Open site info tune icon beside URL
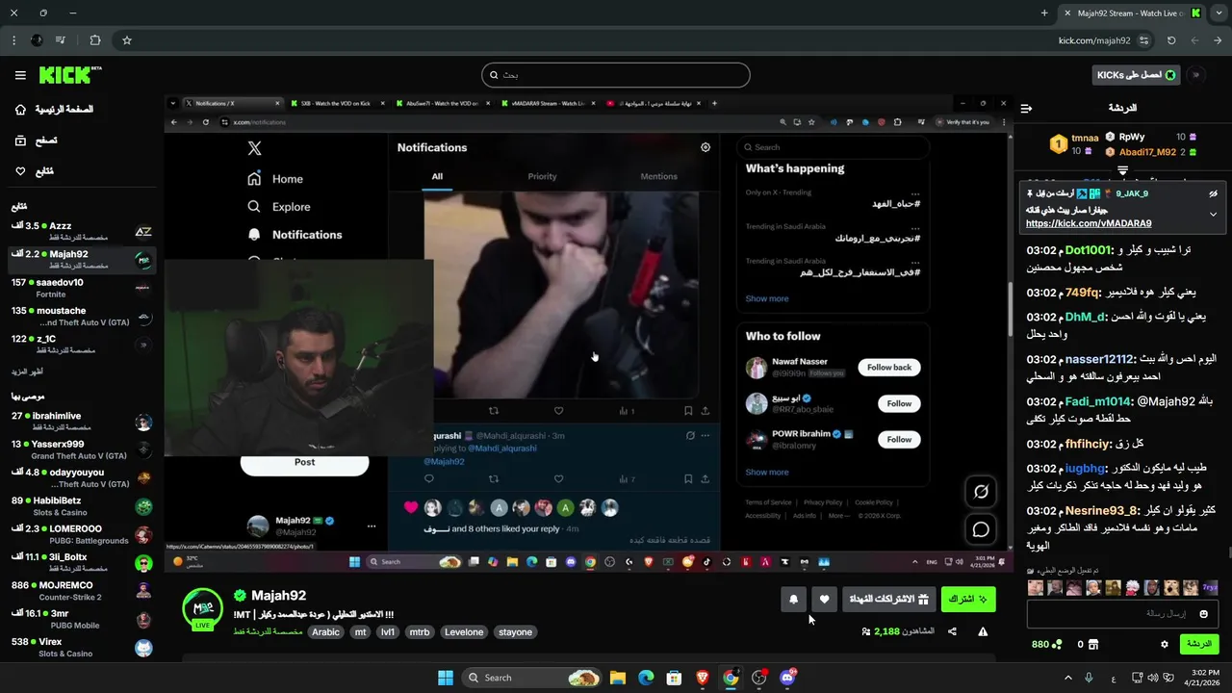Image resolution: width=1232 pixels, height=693 pixels. [x=1143, y=40]
